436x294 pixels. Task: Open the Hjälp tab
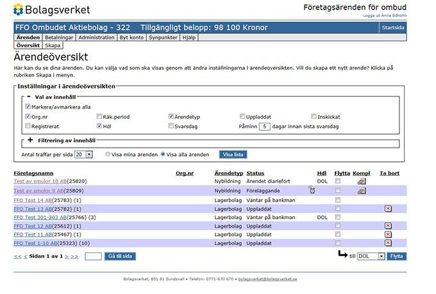(x=189, y=37)
